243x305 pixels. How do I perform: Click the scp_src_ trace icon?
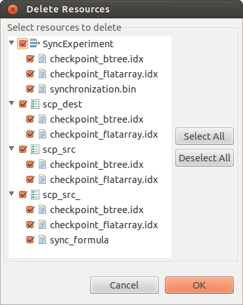pos(35,195)
